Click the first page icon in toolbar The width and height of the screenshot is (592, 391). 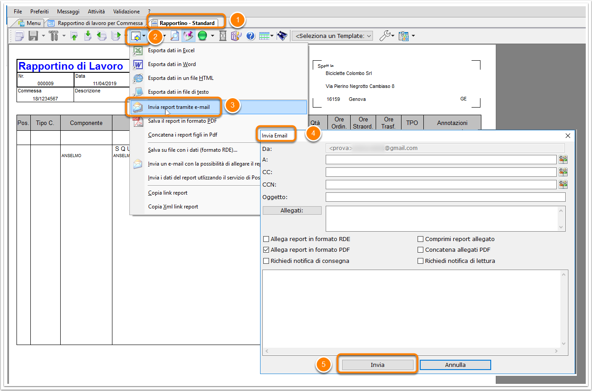pyautogui.click(x=20, y=36)
